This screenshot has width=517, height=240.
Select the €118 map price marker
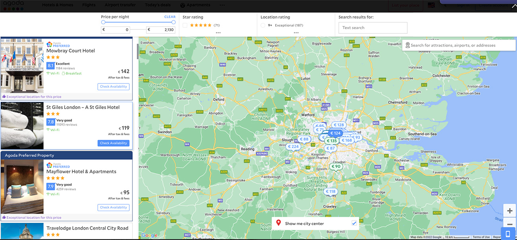(x=330, y=192)
